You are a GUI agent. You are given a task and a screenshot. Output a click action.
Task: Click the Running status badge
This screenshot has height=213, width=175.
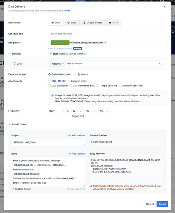click(x=78, y=49)
